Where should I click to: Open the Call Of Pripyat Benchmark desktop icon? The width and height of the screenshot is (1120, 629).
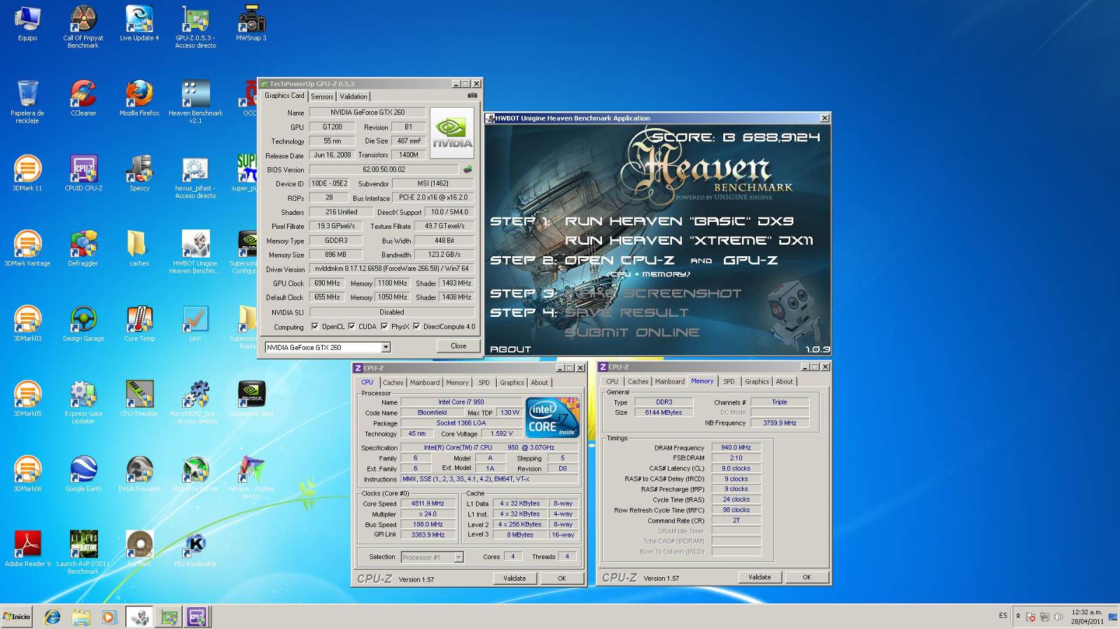[x=83, y=27]
